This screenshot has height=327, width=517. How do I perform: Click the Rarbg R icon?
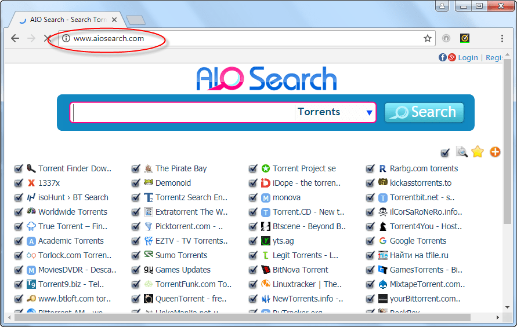pos(382,168)
